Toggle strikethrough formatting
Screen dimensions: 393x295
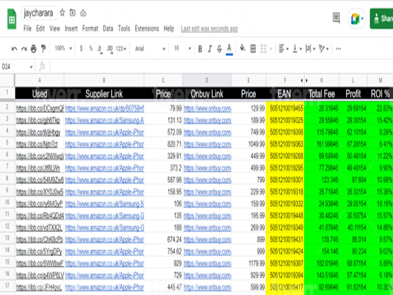(219, 49)
